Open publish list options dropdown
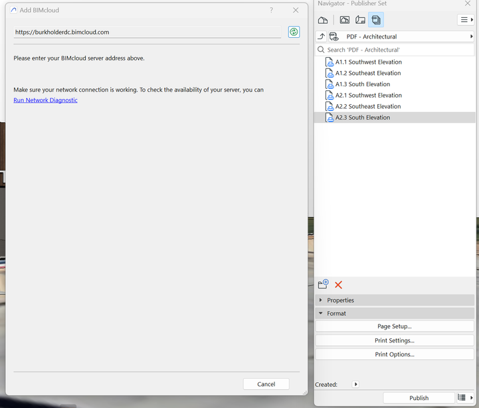Image resolution: width=479 pixels, height=408 pixels. pos(465,397)
